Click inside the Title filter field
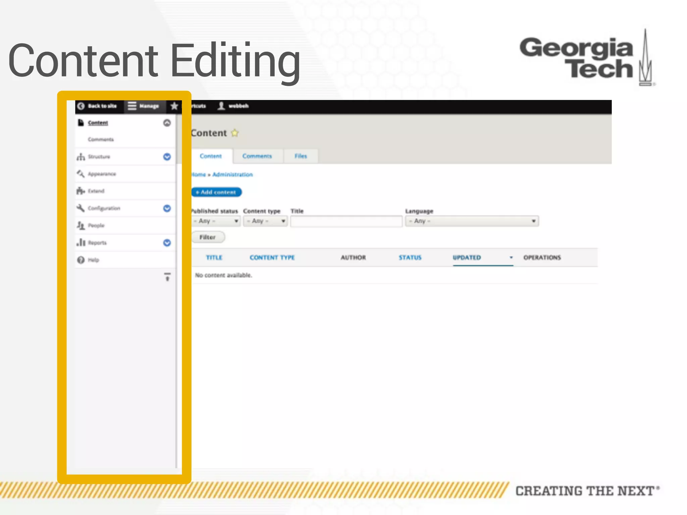The height and width of the screenshot is (515, 687). coord(346,221)
